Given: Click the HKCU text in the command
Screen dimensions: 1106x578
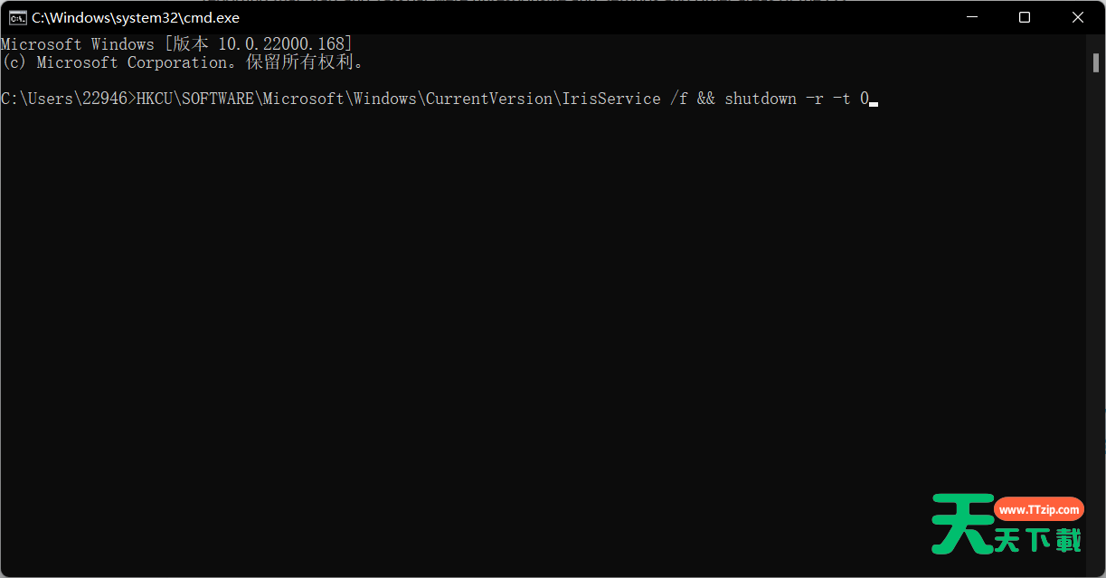Looking at the screenshot, I should pyautogui.click(x=154, y=99).
